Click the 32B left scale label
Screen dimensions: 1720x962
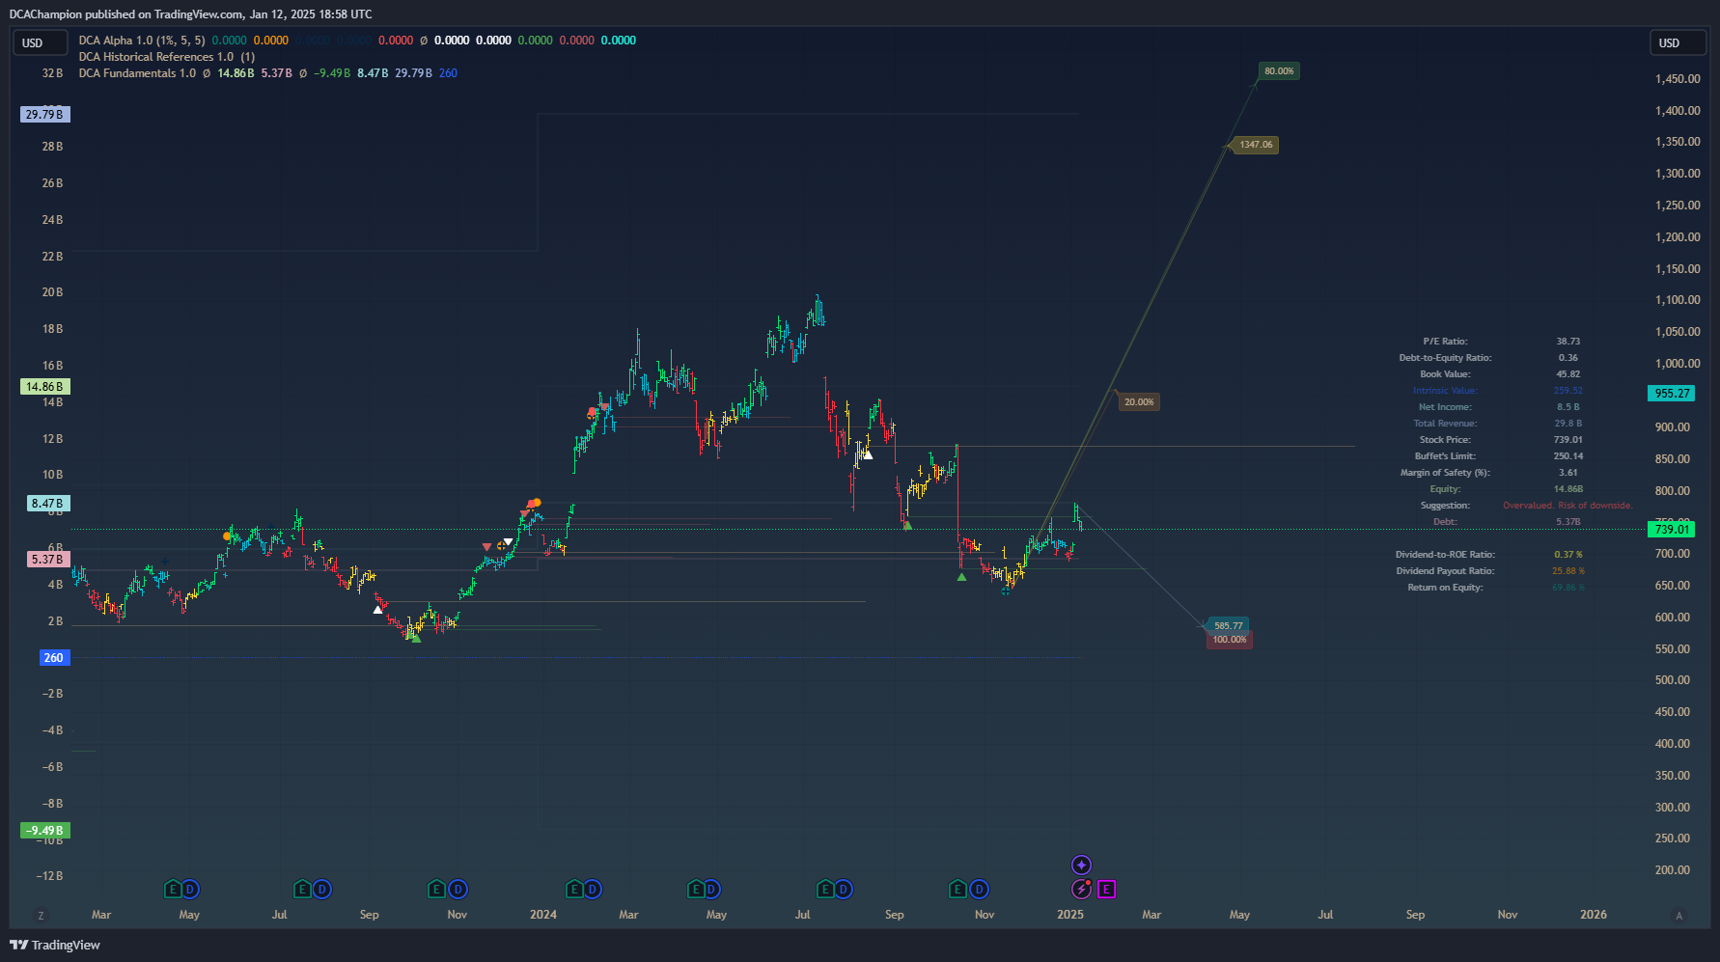coord(52,73)
